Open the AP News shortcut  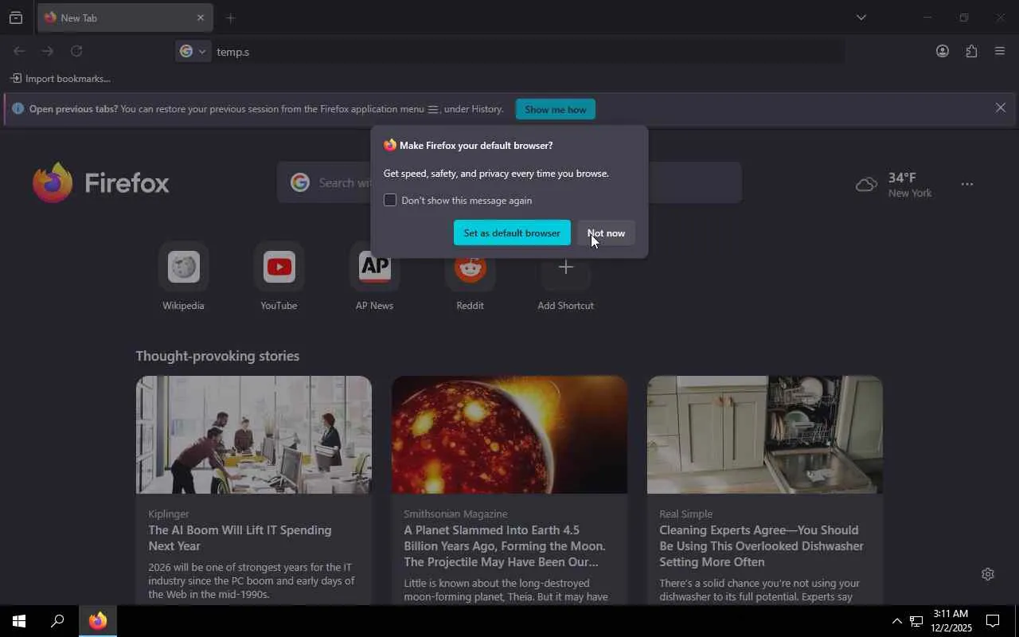pyautogui.click(x=374, y=277)
